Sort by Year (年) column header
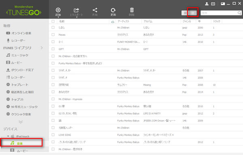The image size is (243, 155). (199, 21)
